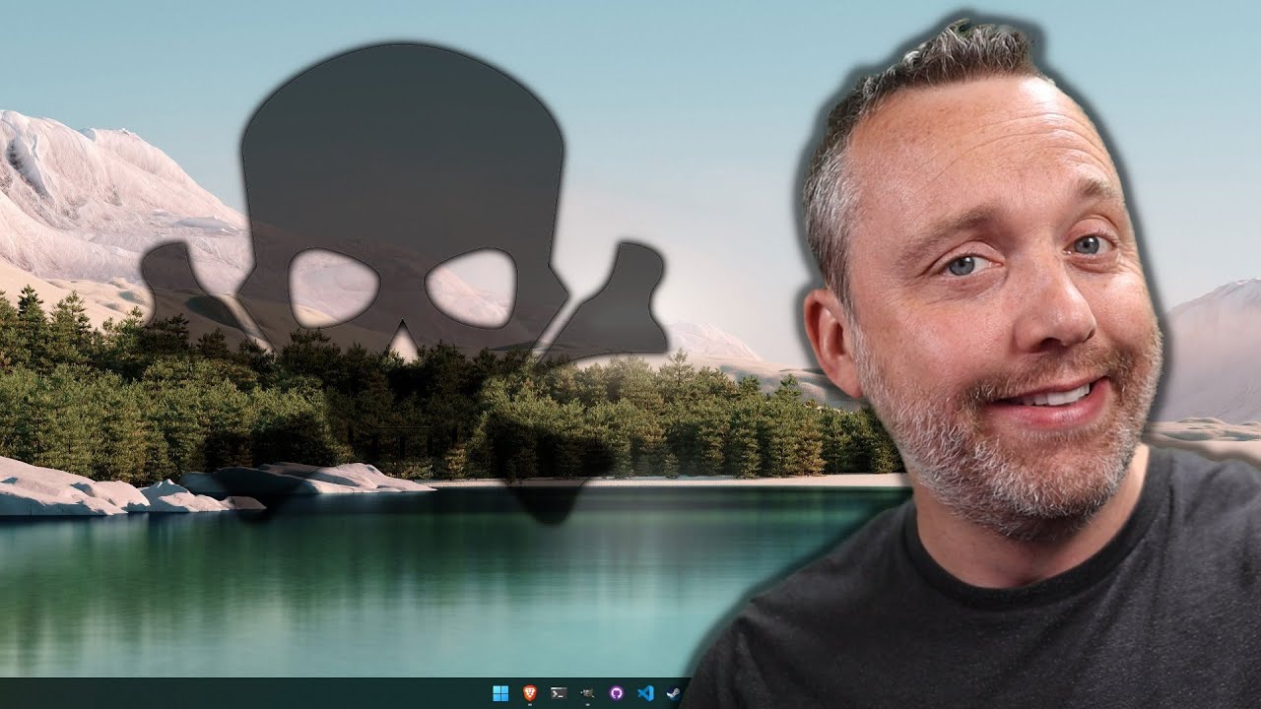Launch Brave browser from the taskbar
1261x709 pixels.
coord(529,693)
